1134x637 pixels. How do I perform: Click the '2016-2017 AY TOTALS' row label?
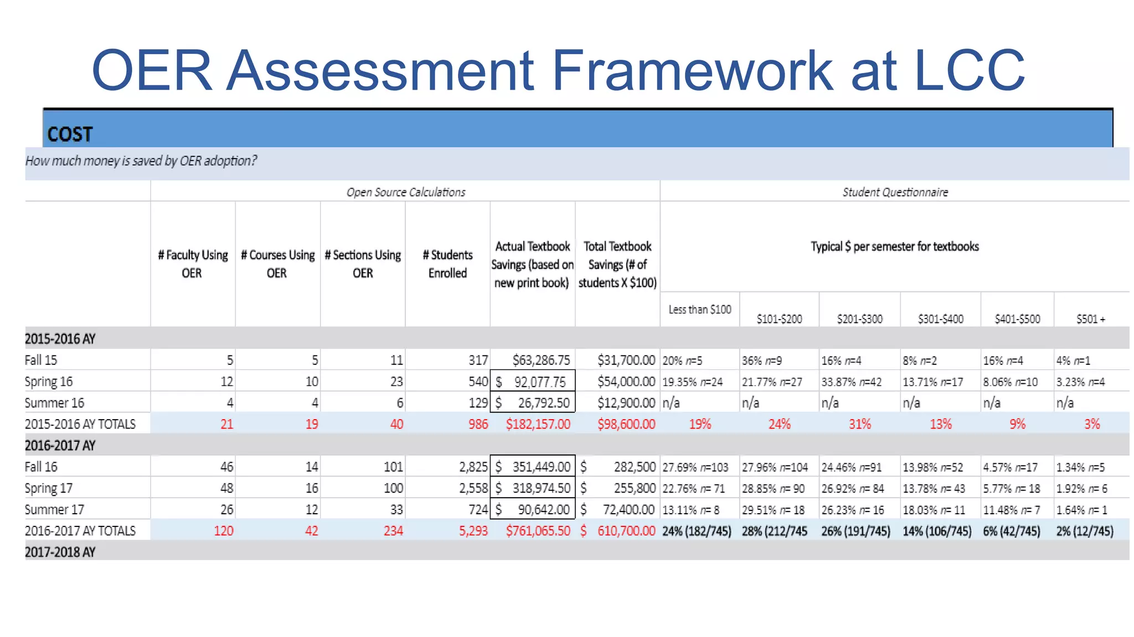pyautogui.click(x=80, y=531)
